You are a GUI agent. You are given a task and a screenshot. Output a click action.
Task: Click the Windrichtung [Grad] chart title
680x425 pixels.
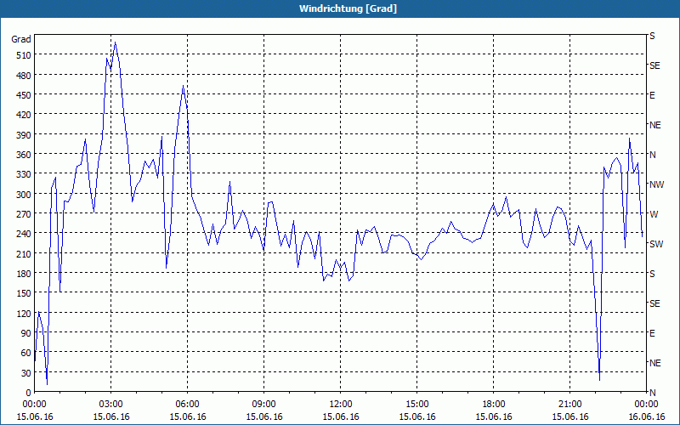[x=348, y=8]
